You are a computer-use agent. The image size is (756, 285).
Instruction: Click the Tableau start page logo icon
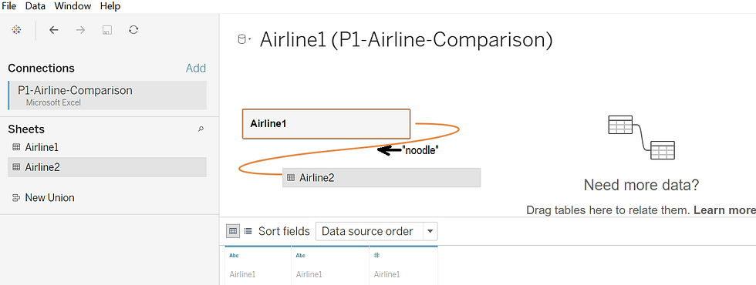pos(16,30)
